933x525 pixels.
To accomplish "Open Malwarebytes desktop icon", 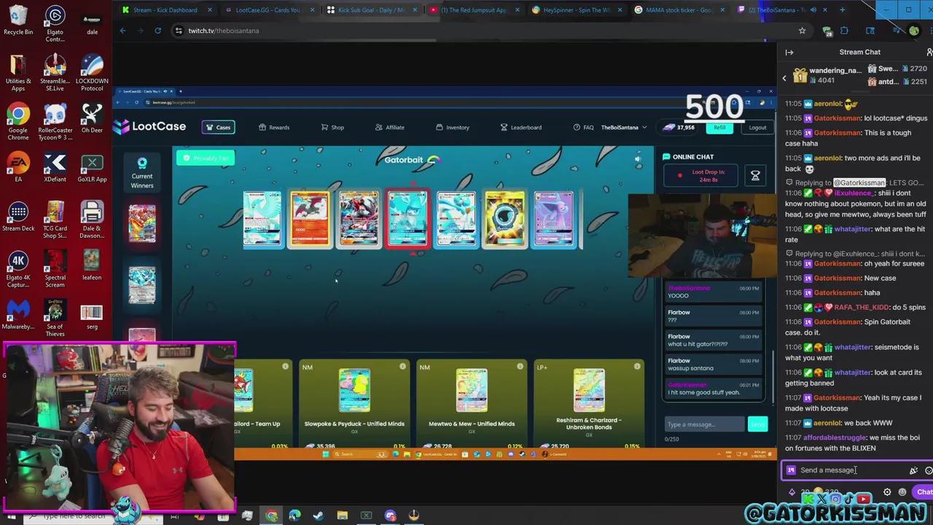I will point(18,315).
